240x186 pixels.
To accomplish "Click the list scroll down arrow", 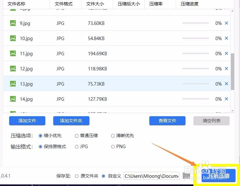I will (x=232, y=111).
